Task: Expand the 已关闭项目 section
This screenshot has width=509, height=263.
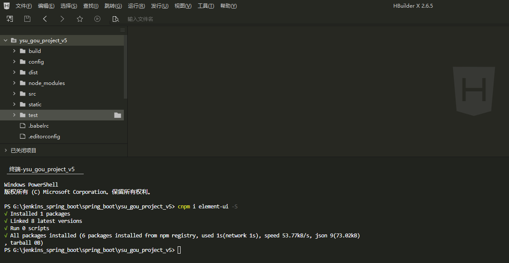Action: 6,150
